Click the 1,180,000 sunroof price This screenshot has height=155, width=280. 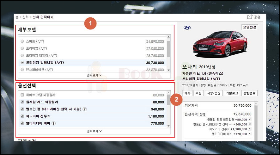(156, 116)
